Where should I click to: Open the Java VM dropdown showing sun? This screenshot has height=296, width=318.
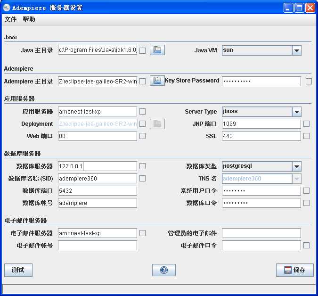(261, 50)
